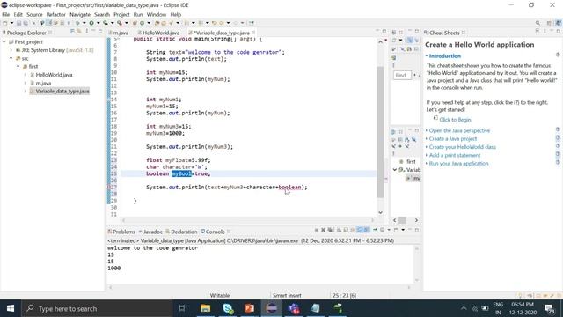Click the Coverage launch toolbar icon
Image resolution: width=563 pixels, height=317 pixels.
[x=106, y=23]
